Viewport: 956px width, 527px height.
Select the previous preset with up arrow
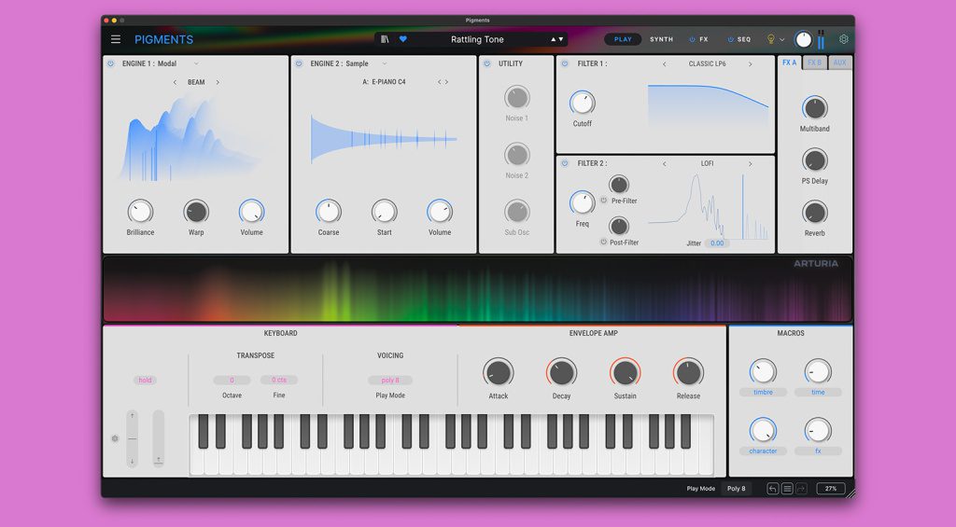click(x=554, y=39)
